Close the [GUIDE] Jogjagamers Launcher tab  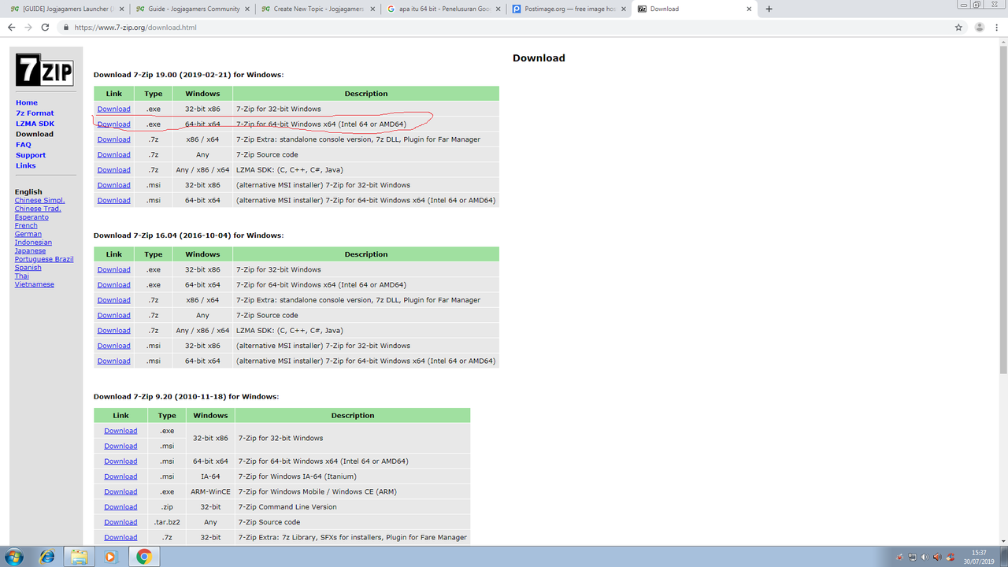click(121, 9)
